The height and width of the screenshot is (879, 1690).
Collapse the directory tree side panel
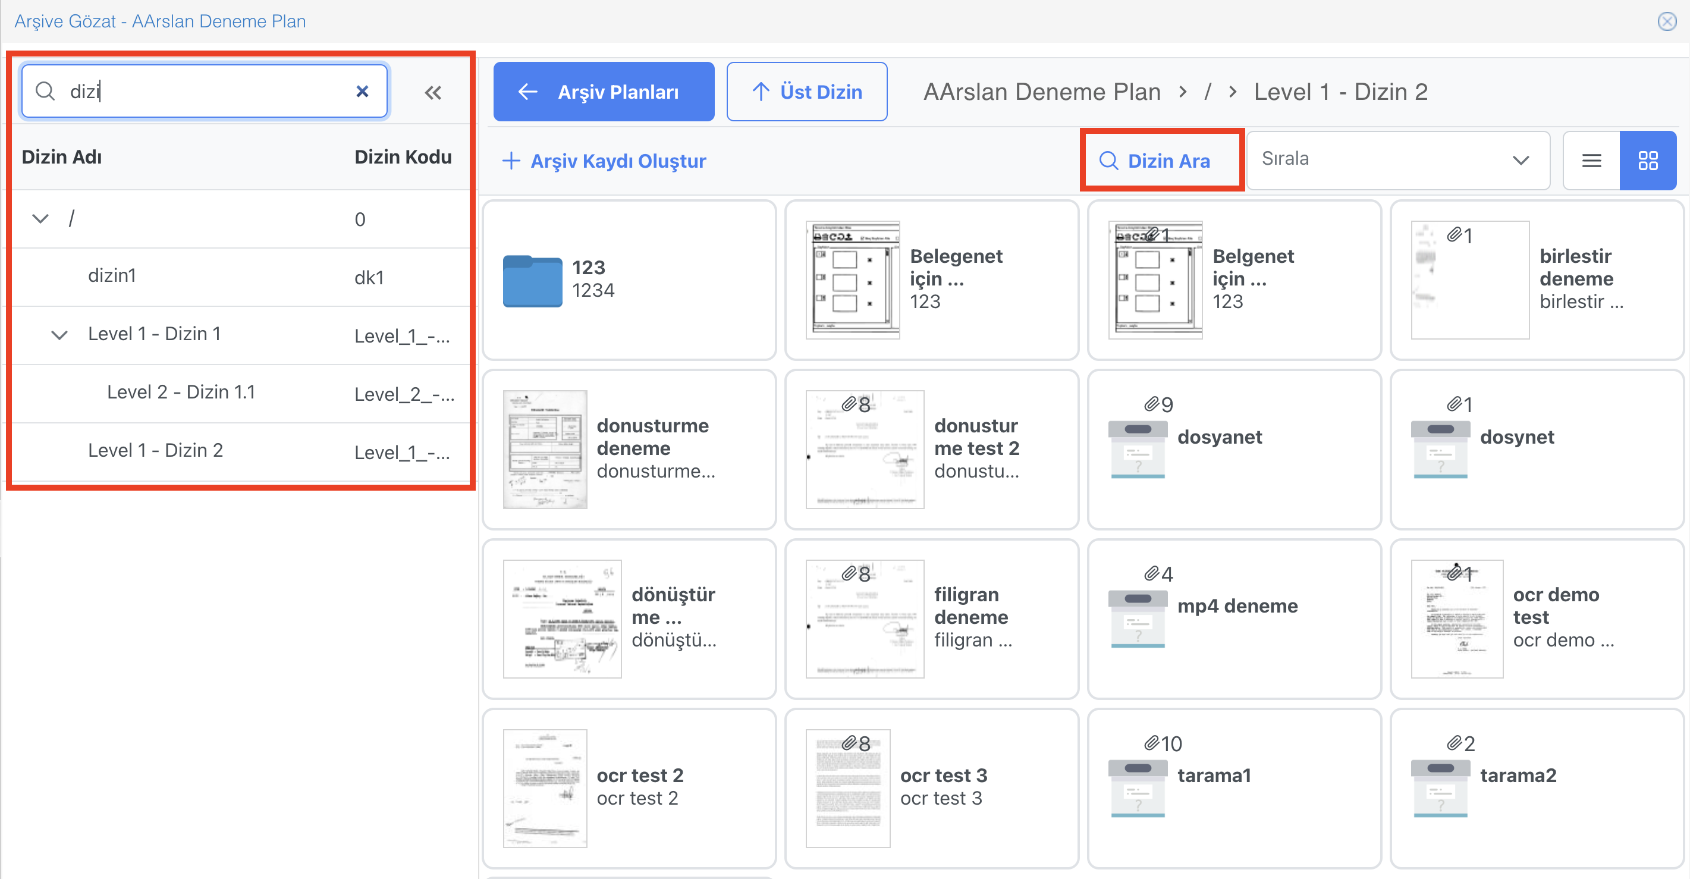433,93
